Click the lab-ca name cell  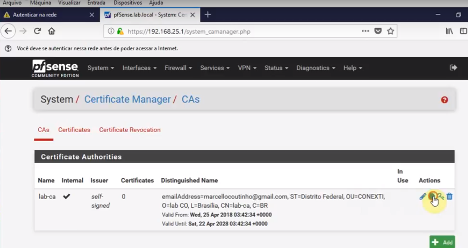[47, 197]
